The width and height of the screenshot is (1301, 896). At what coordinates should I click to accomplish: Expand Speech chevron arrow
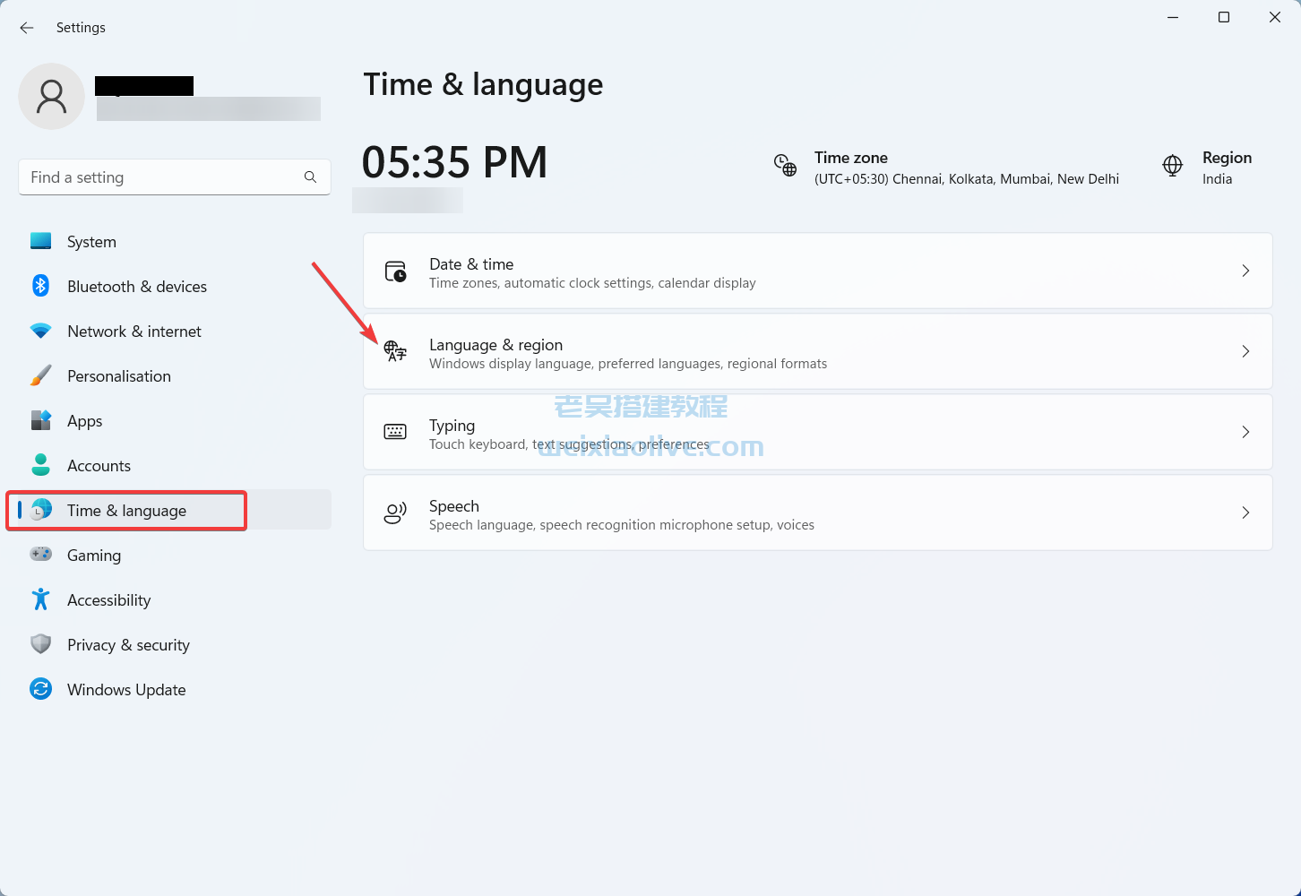click(x=1245, y=513)
